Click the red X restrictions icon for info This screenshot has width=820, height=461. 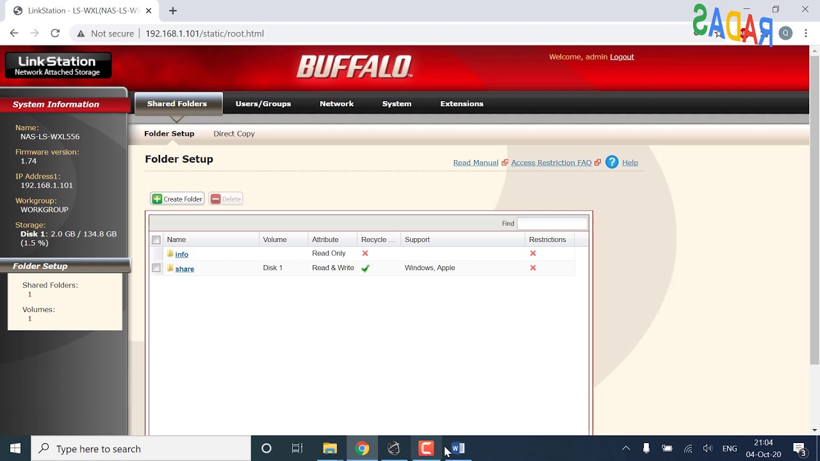click(x=533, y=254)
